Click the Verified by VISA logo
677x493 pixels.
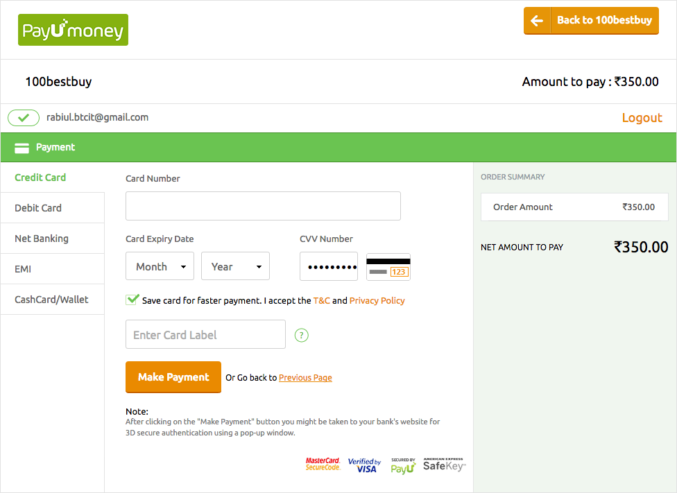coord(364,465)
